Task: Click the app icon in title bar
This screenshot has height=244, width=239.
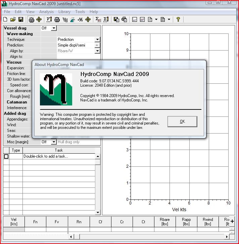Action: (4, 3)
